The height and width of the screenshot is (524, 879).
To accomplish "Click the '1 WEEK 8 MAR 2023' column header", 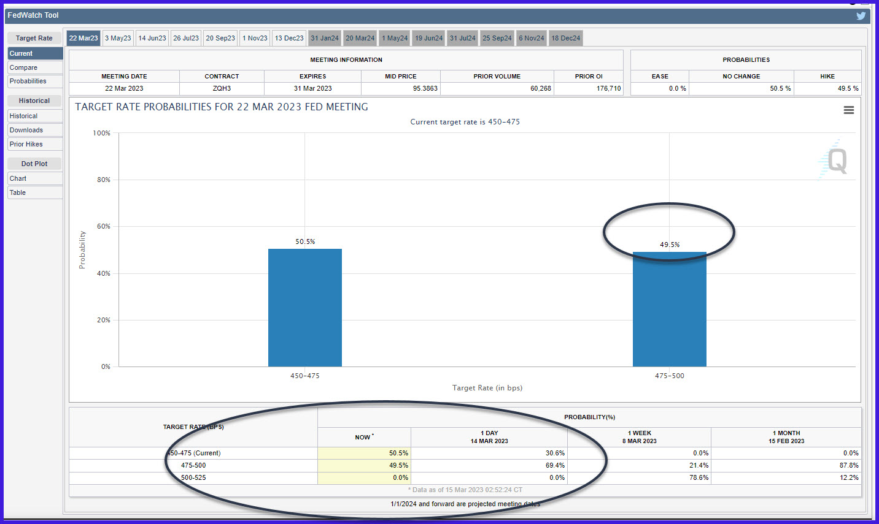I will coord(639,437).
